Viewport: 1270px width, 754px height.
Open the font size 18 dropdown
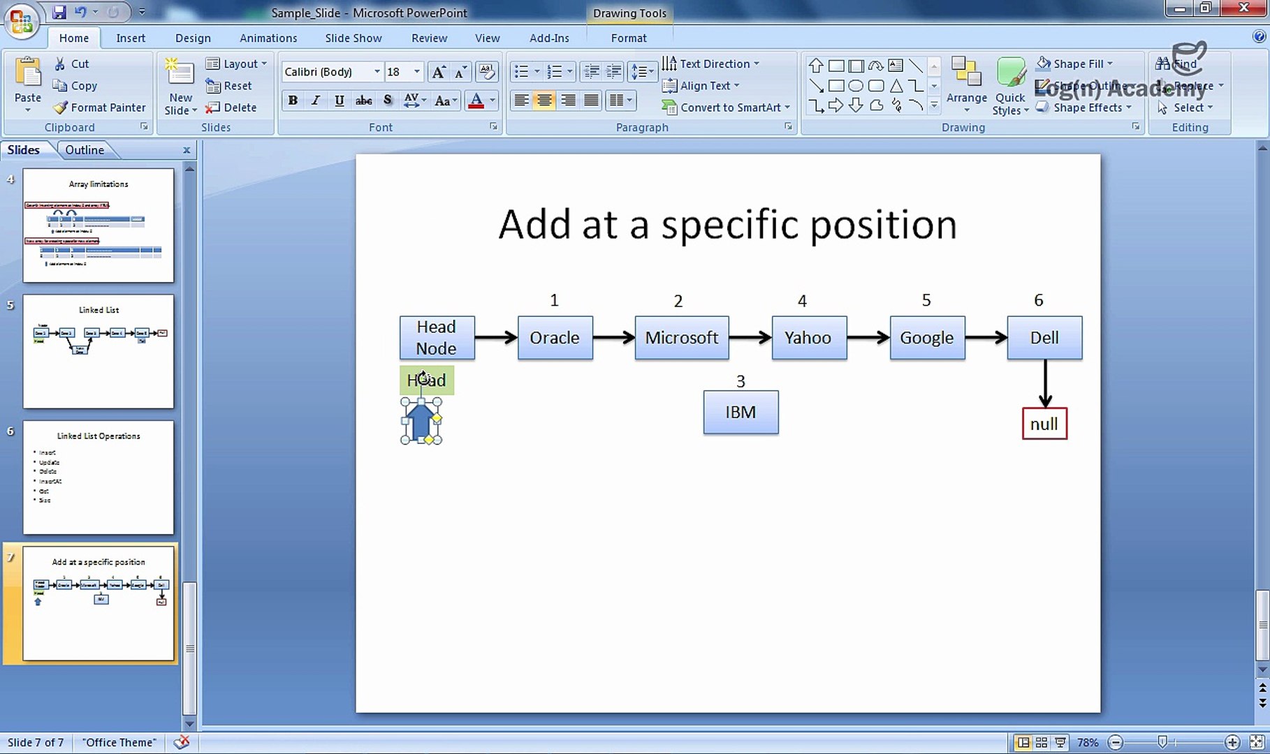(417, 72)
